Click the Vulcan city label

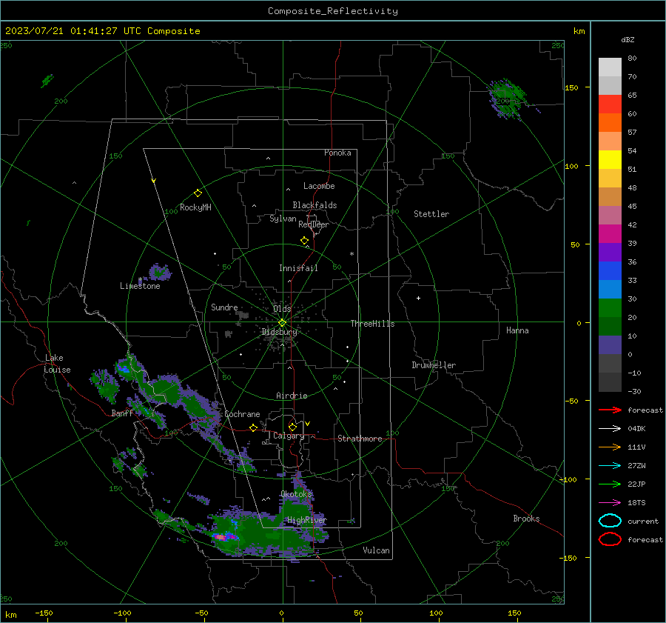376,550
